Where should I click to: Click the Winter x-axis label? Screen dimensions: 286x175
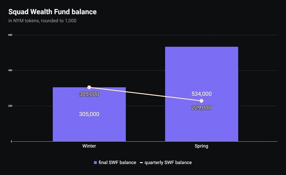pyautogui.click(x=89, y=146)
